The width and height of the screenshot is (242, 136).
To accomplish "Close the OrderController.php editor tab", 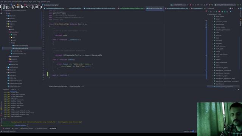I will coord(163,8).
